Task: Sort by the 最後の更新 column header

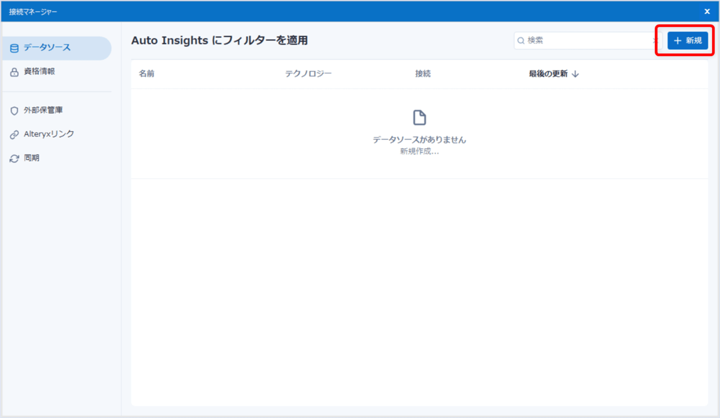Action: coord(548,73)
